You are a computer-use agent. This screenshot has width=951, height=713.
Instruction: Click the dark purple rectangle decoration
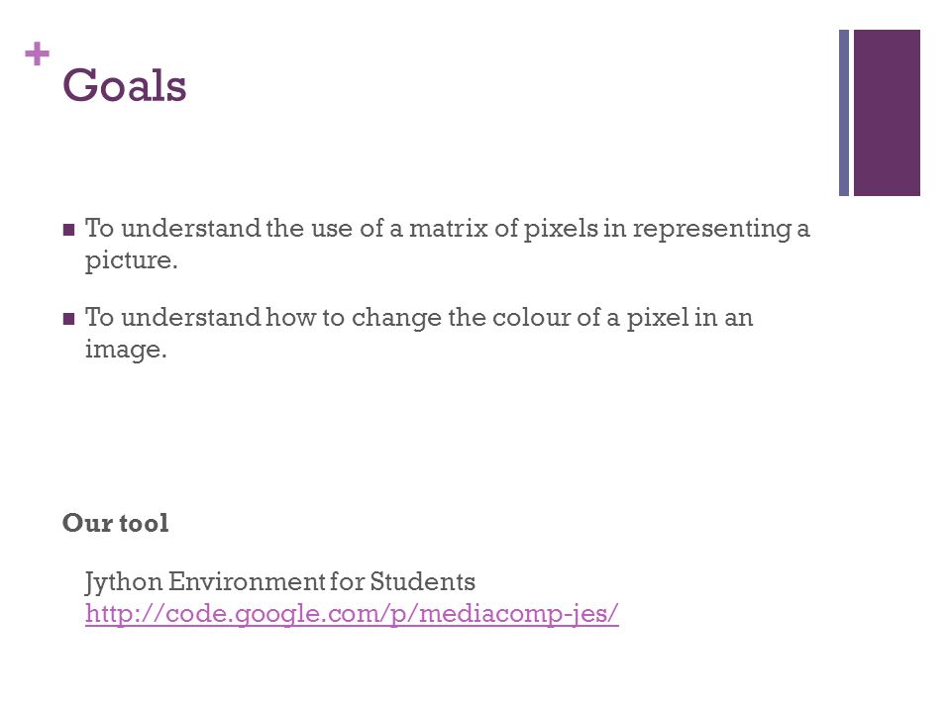(x=887, y=113)
